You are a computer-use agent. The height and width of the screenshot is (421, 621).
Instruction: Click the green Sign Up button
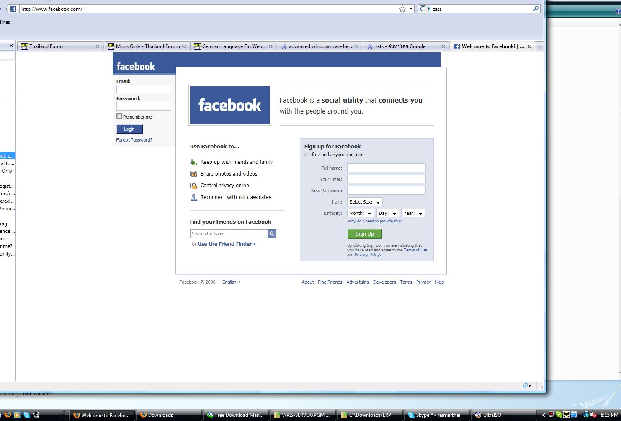tap(365, 234)
